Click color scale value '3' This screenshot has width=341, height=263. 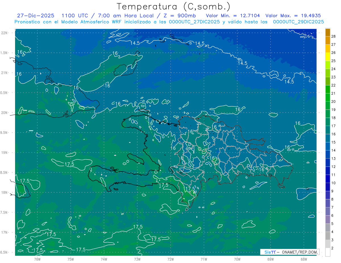point(333,240)
